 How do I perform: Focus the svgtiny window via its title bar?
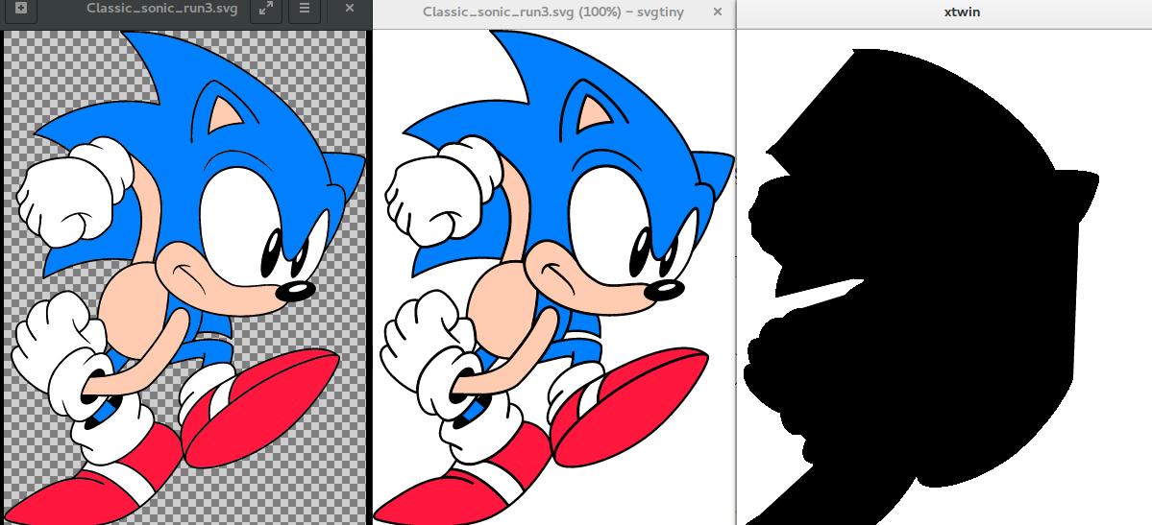[552, 12]
